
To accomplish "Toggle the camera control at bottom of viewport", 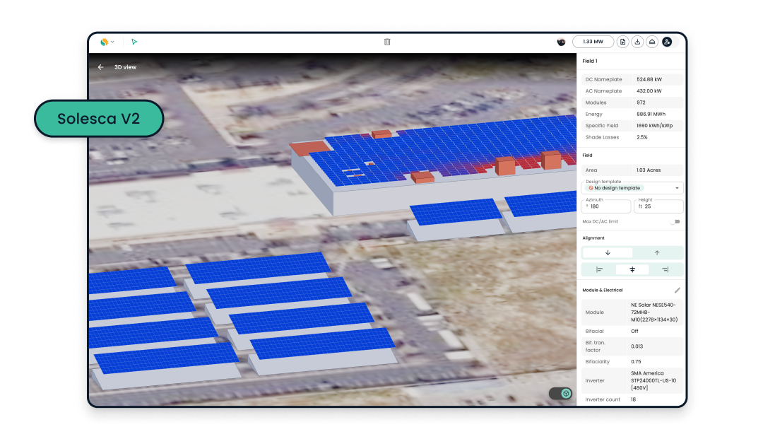I will point(560,392).
